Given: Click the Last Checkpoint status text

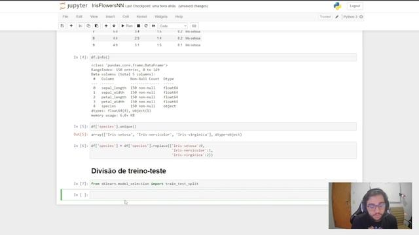Looking at the screenshot, I should [x=151, y=6].
